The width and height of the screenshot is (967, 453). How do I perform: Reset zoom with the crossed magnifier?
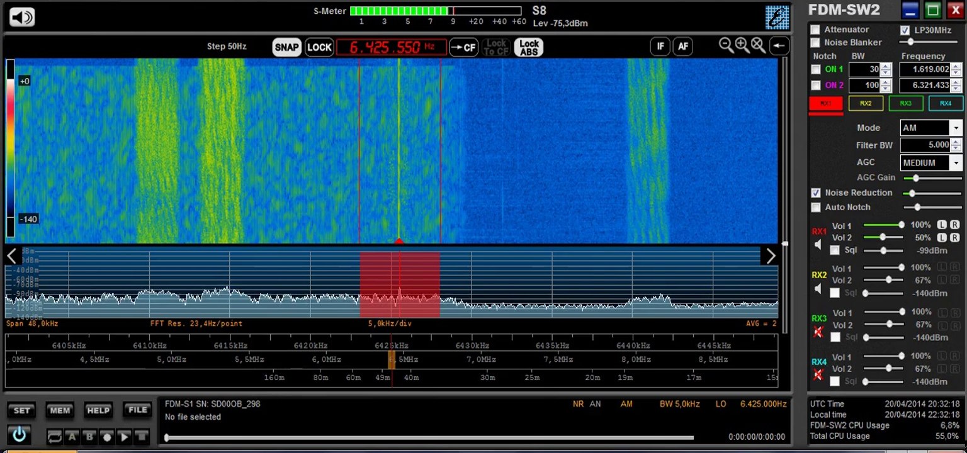(758, 45)
